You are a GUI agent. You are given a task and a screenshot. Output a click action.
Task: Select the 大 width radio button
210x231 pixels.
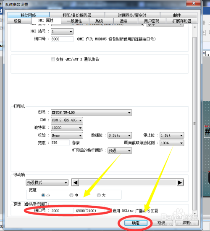tap(99, 195)
